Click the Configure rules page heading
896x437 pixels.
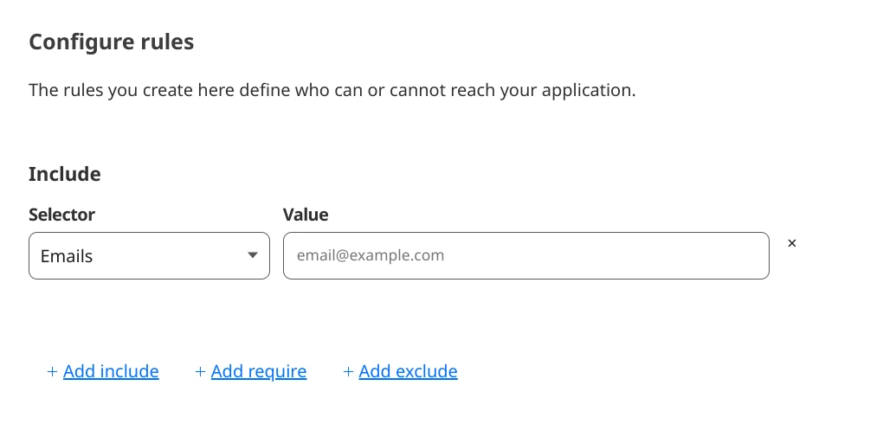(111, 42)
